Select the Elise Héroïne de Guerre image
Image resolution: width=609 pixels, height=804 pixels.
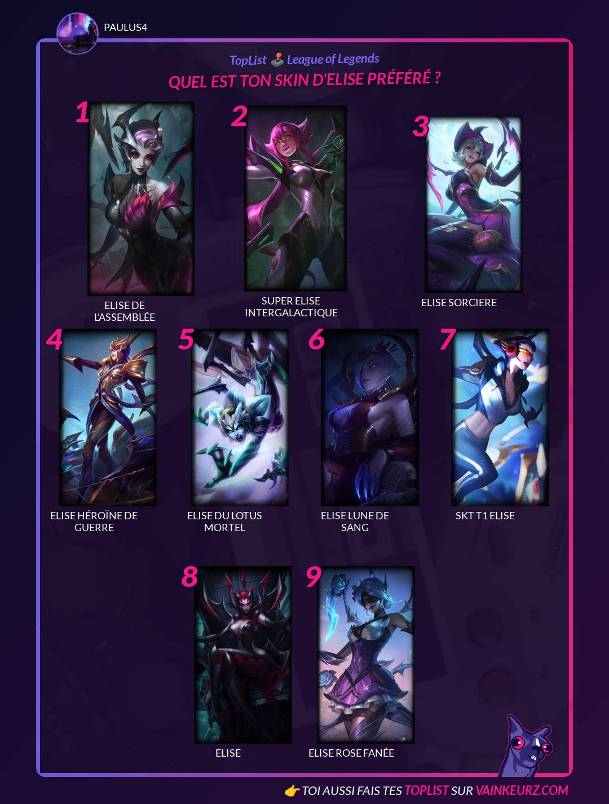point(108,417)
